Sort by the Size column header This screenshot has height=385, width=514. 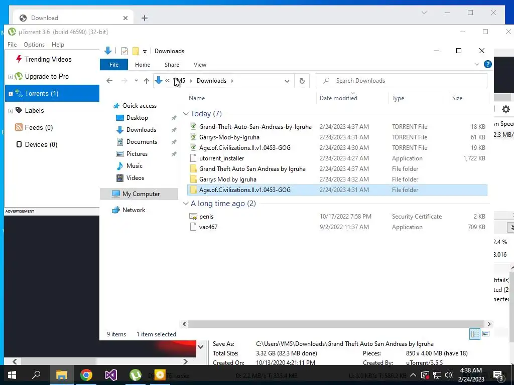point(457,98)
